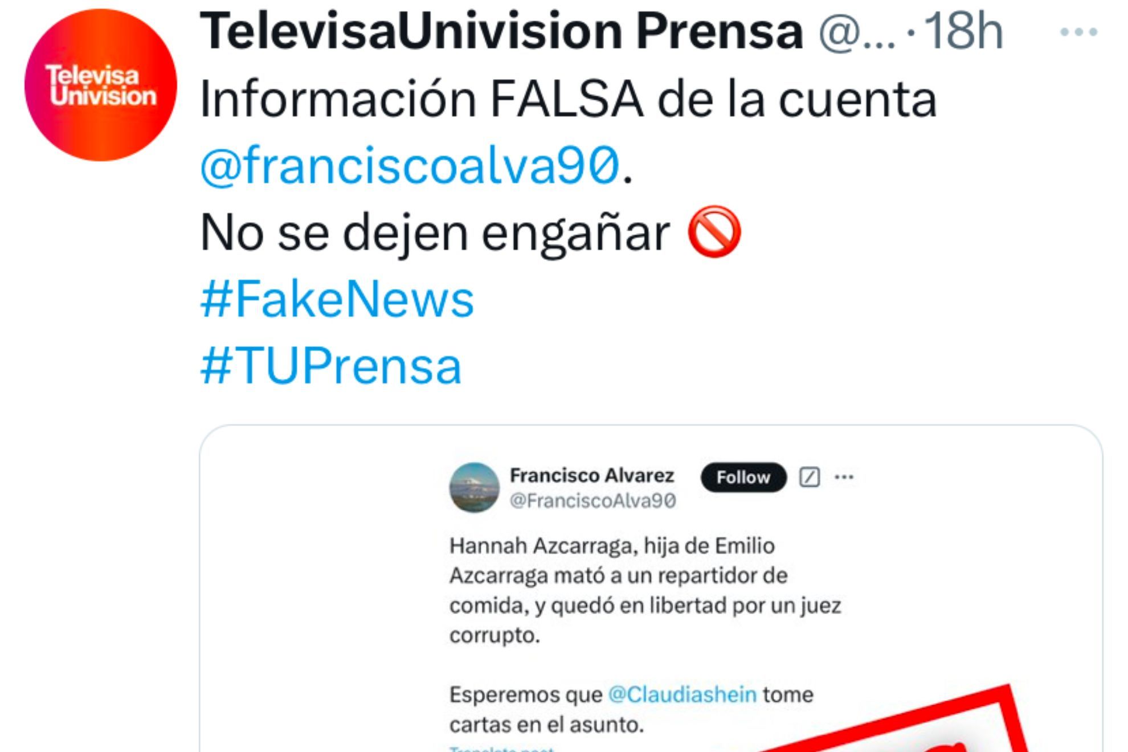This screenshot has width=1128, height=752.
Task: Open the #TUPrensa hashtag
Action: tap(330, 366)
